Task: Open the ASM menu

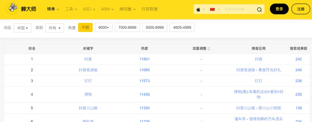Action: (x=107, y=9)
